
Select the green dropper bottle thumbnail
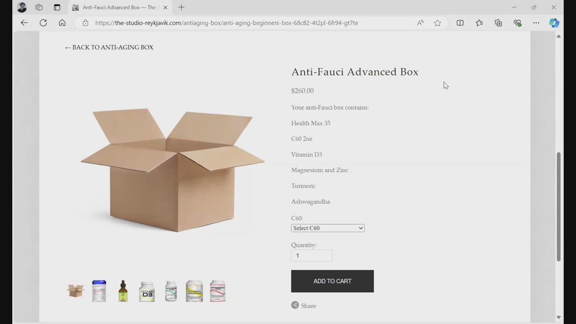[123, 291]
